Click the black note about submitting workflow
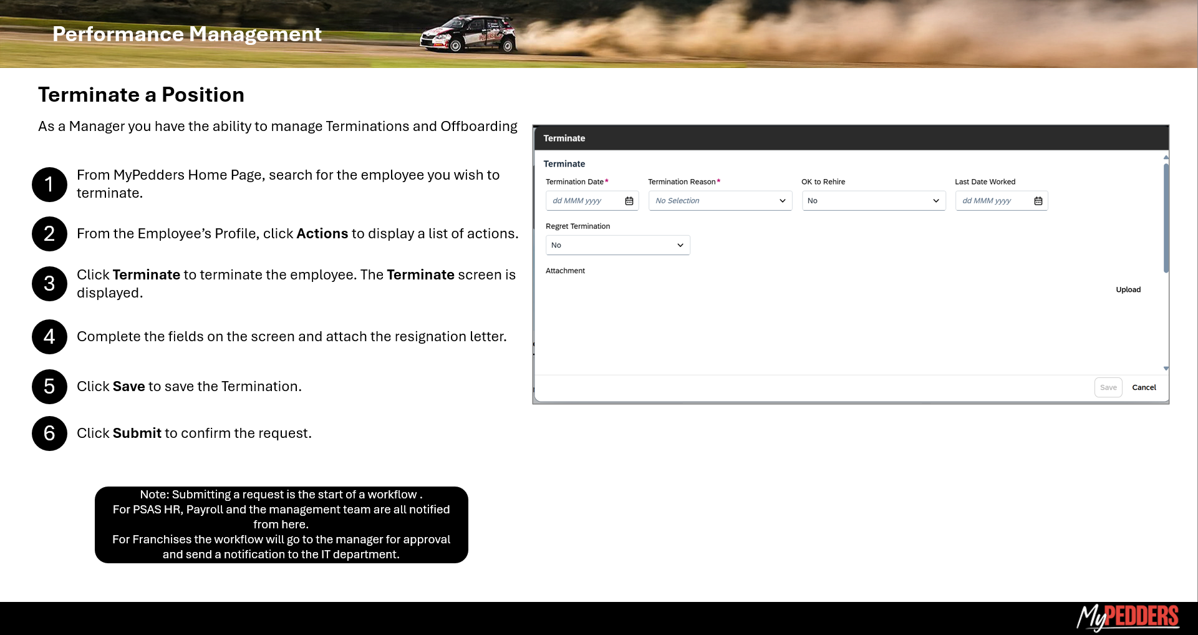 click(281, 525)
